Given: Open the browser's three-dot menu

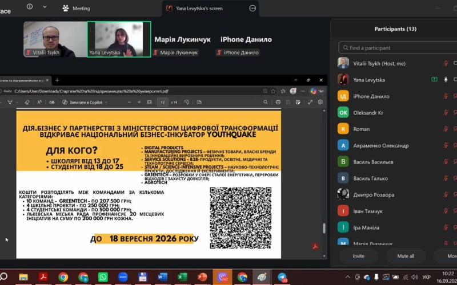Looking at the screenshot, I should (303, 91).
